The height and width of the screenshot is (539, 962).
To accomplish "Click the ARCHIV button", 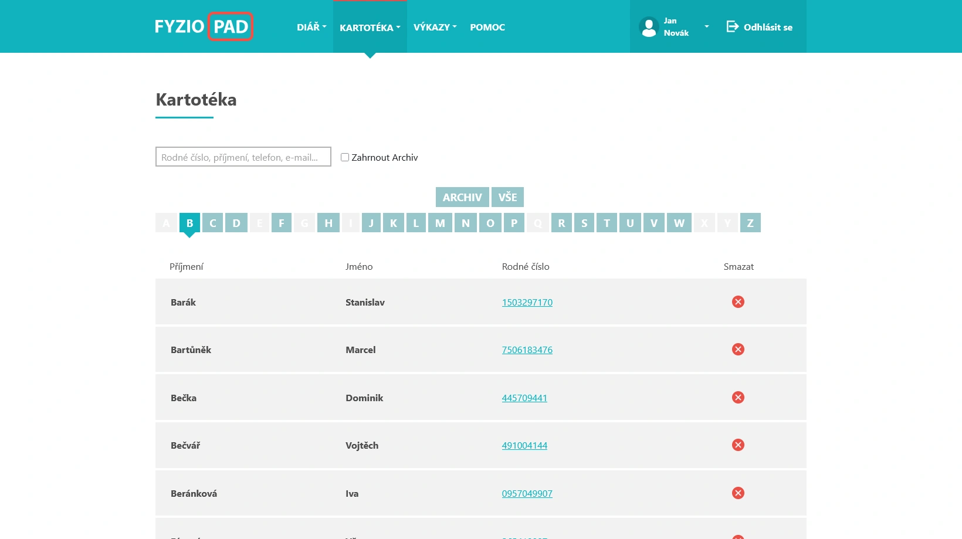I will [462, 197].
